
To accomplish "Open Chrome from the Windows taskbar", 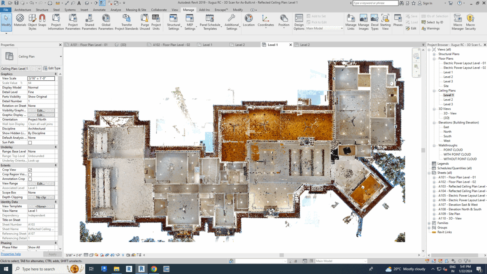I will [x=154, y=269].
